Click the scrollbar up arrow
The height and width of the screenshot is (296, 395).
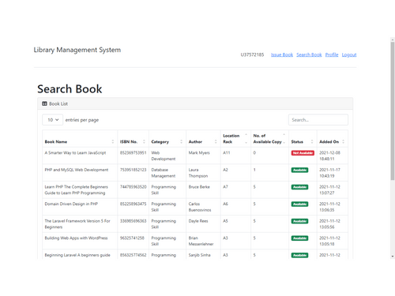[393, 39]
